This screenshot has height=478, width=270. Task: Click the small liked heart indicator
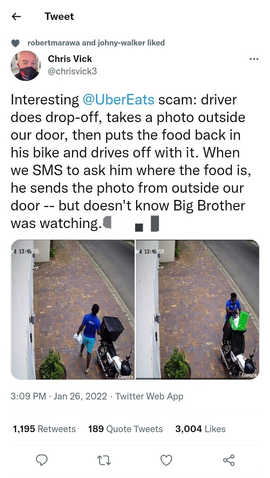pyautogui.click(x=15, y=43)
